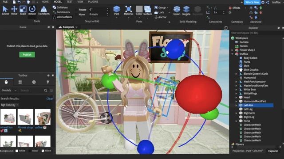Viewport: 284px width, 159px height.
Task: Expand the Left Arm part
Action: pyautogui.click(x=236, y=105)
